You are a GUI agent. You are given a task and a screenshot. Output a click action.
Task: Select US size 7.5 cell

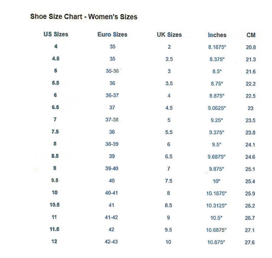(x=55, y=132)
